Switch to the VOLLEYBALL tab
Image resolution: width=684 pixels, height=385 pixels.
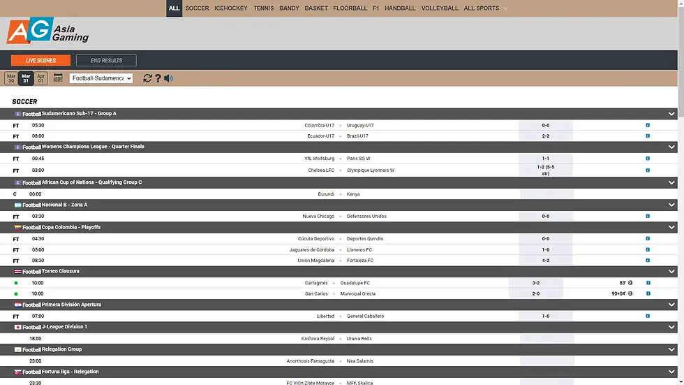coord(440,8)
